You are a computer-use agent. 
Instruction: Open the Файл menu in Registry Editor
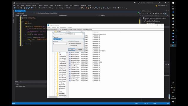49,28
